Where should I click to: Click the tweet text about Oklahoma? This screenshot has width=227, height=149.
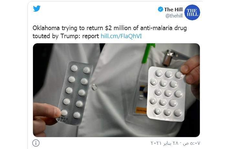click(x=110, y=32)
